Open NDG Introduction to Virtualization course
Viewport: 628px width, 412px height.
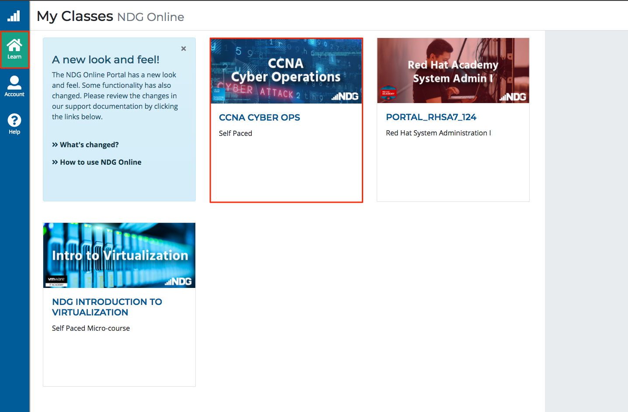[x=107, y=307]
